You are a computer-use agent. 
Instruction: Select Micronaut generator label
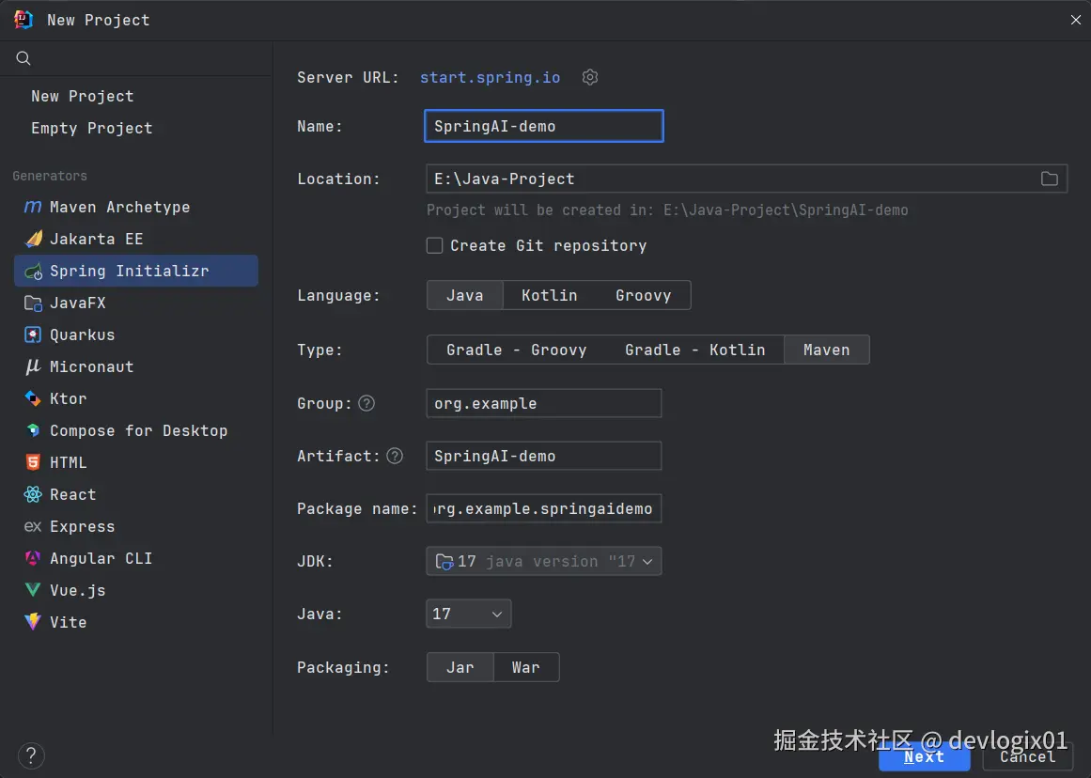(91, 366)
